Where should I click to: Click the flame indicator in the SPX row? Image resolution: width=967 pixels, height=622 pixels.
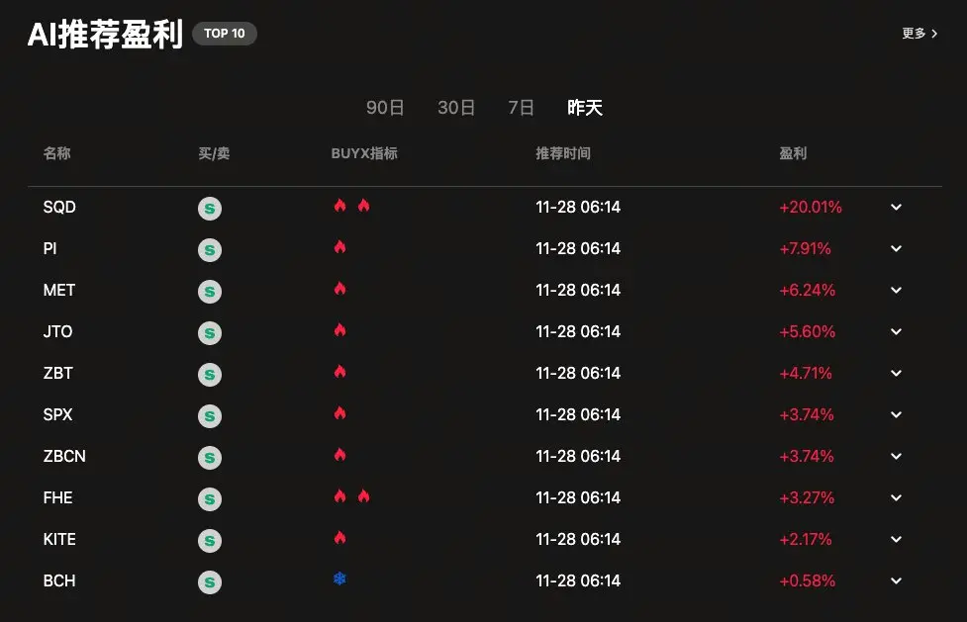(339, 413)
